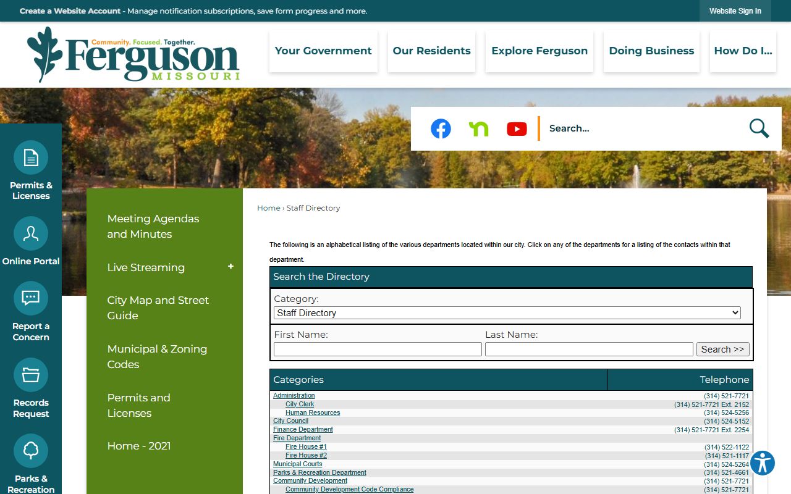Viewport: 791px width, 494px height.
Task: Open the Human Resources link
Action: 313,413
